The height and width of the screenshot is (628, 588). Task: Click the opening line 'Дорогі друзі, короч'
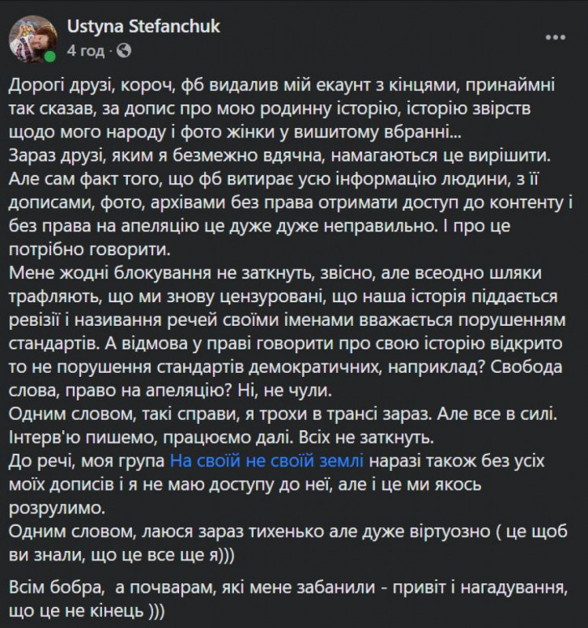[91, 86]
